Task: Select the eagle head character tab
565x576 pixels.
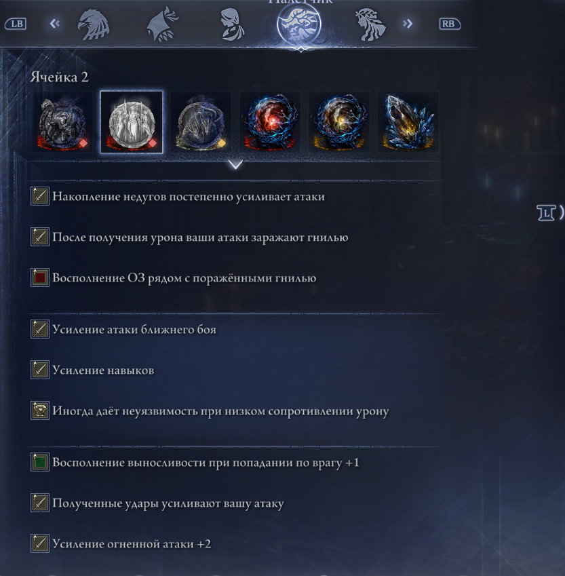Action: pos(94,24)
